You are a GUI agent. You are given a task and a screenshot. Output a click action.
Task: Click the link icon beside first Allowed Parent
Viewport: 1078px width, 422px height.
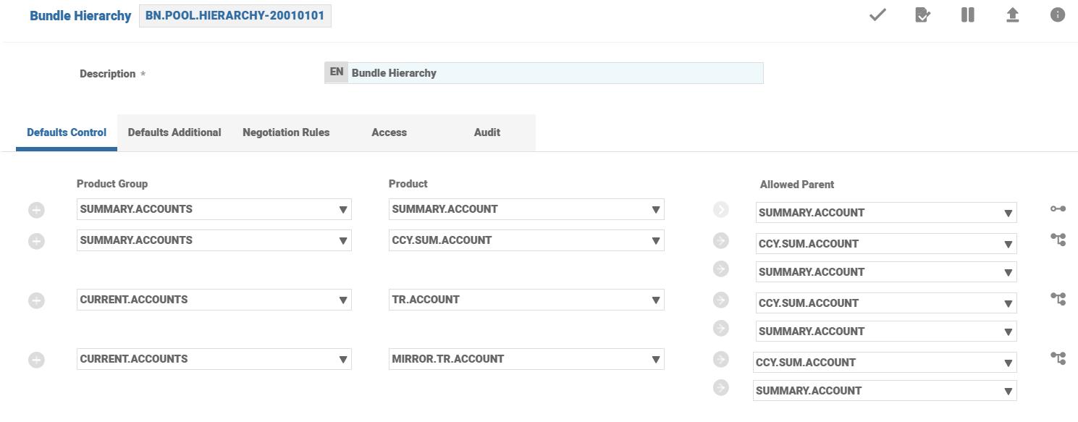pos(1058,209)
